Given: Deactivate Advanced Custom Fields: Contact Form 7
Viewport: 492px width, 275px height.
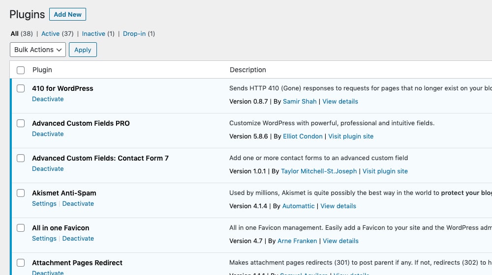Looking at the screenshot, I should [48, 168].
